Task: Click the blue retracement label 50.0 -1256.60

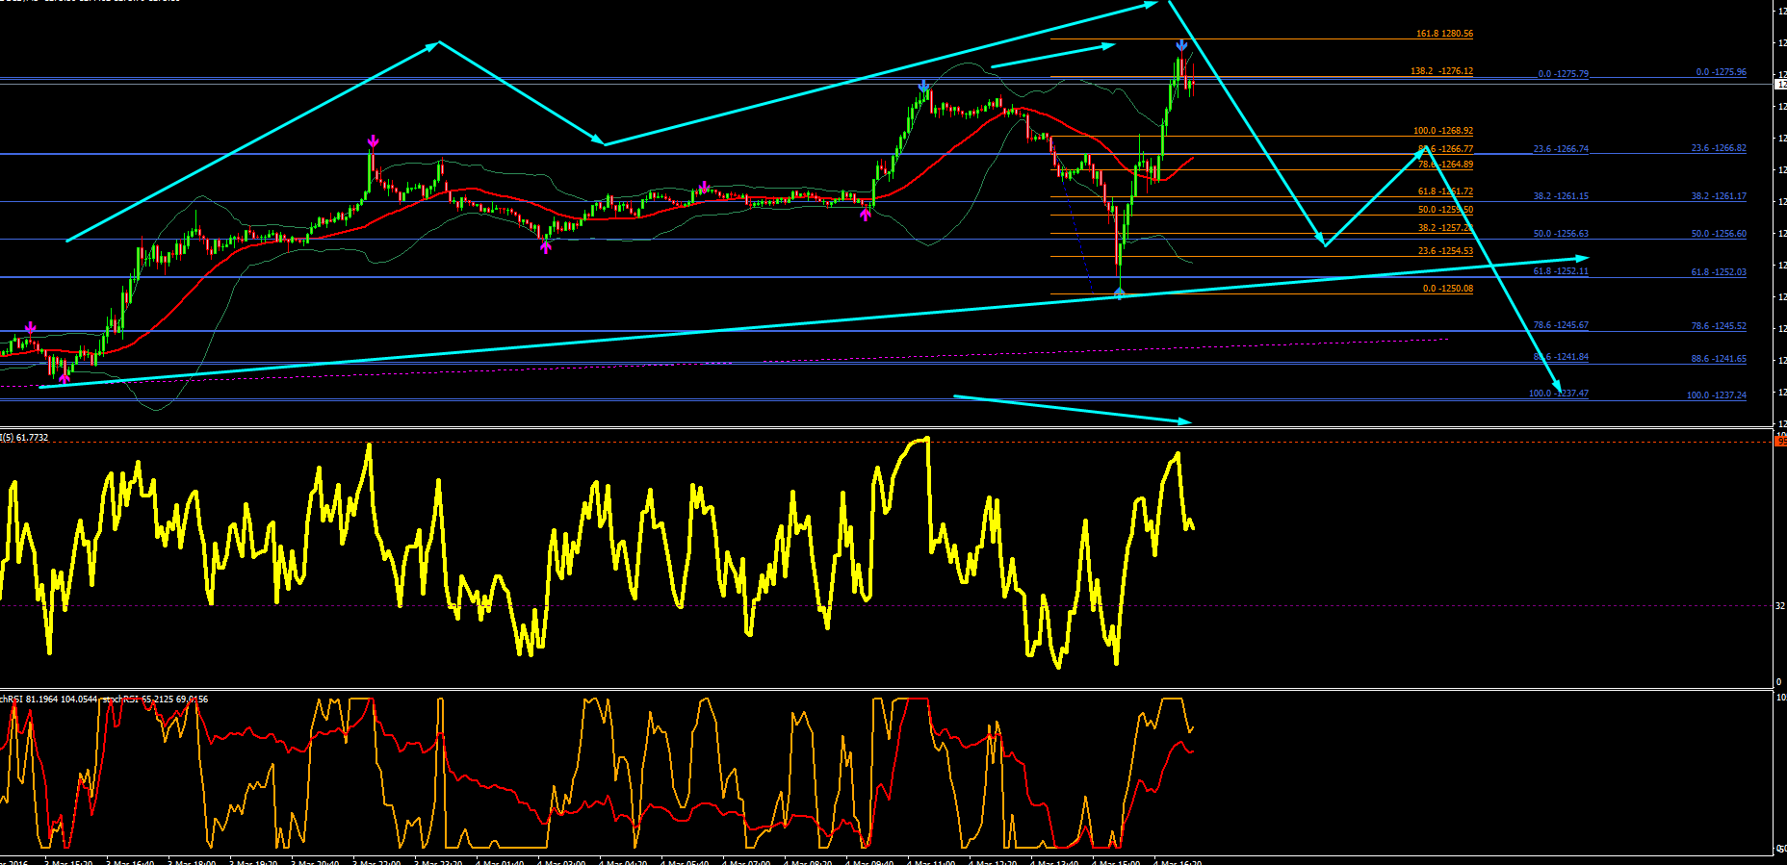Action: click(x=1719, y=234)
